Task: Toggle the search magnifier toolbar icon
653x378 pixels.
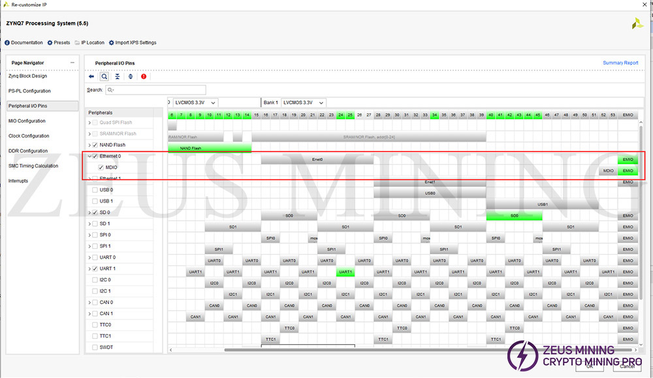Action: tap(104, 76)
